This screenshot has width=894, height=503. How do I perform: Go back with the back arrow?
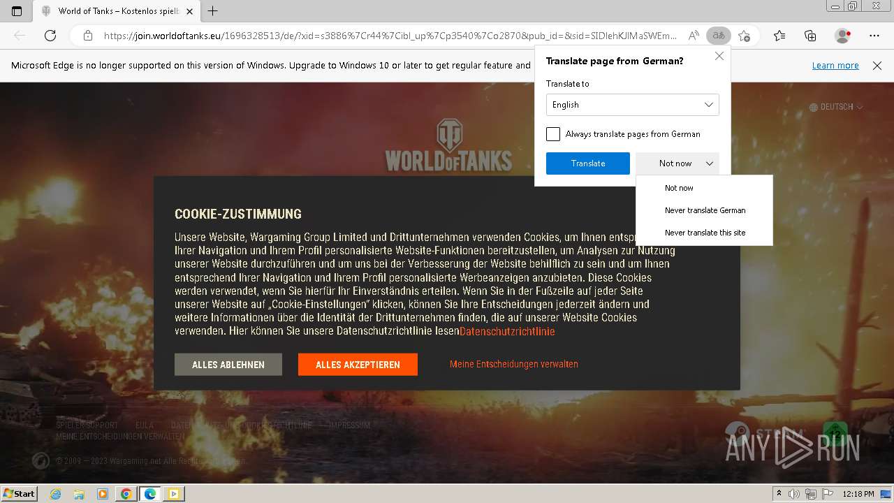click(20, 36)
